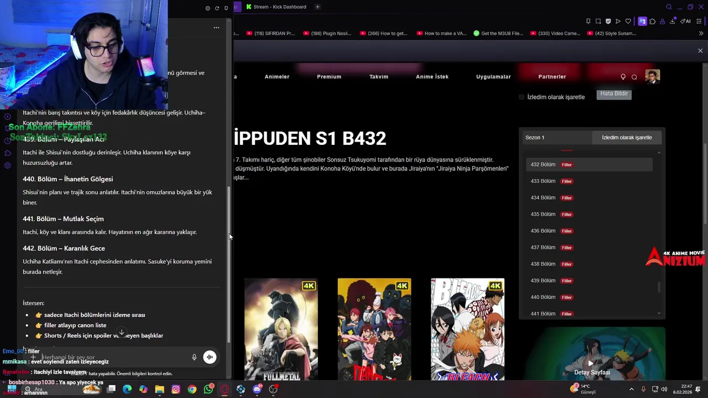Viewport: 708px width, 398px height.
Task: Reload the sidebar chat panel
Action: 217,8
